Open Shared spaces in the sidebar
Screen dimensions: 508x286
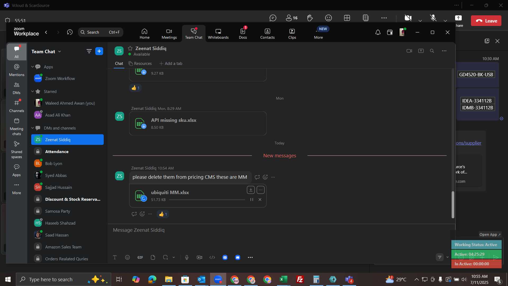coord(17,150)
